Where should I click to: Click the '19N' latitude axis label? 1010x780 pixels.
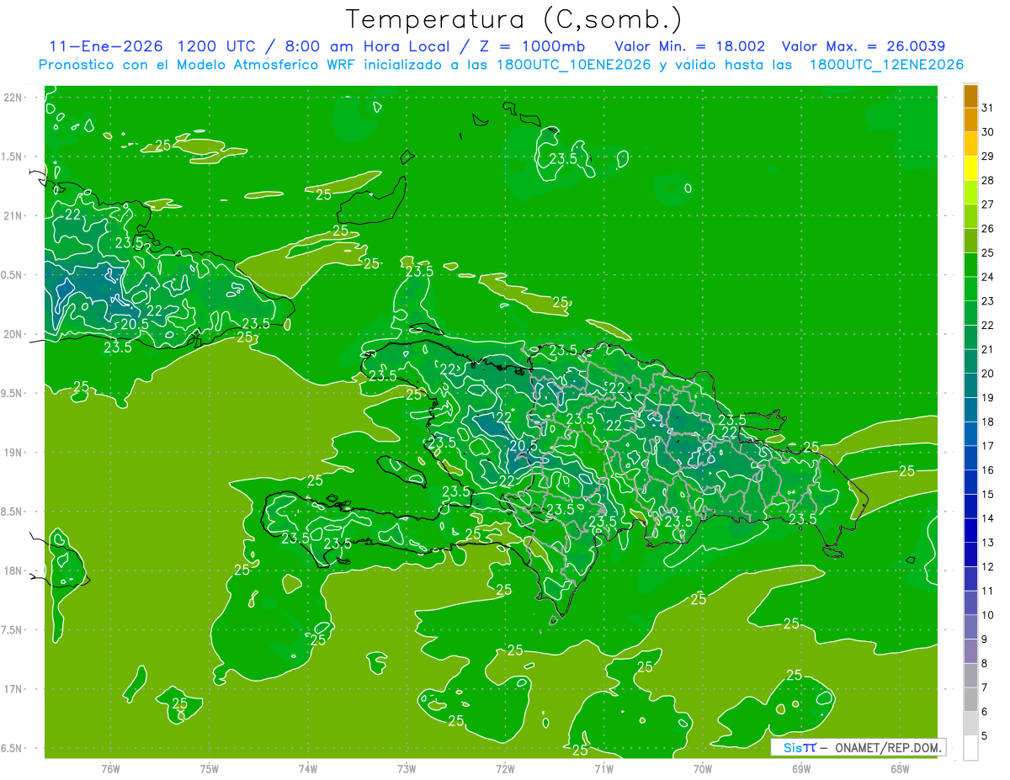pyautogui.click(x=14, y=452)
